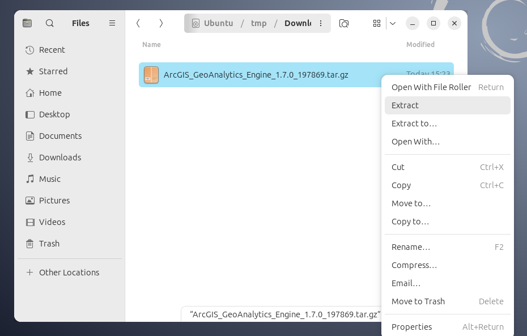Sort by the Name column header
The height and width of the screenshot is (336, 527).
(151, 44)
